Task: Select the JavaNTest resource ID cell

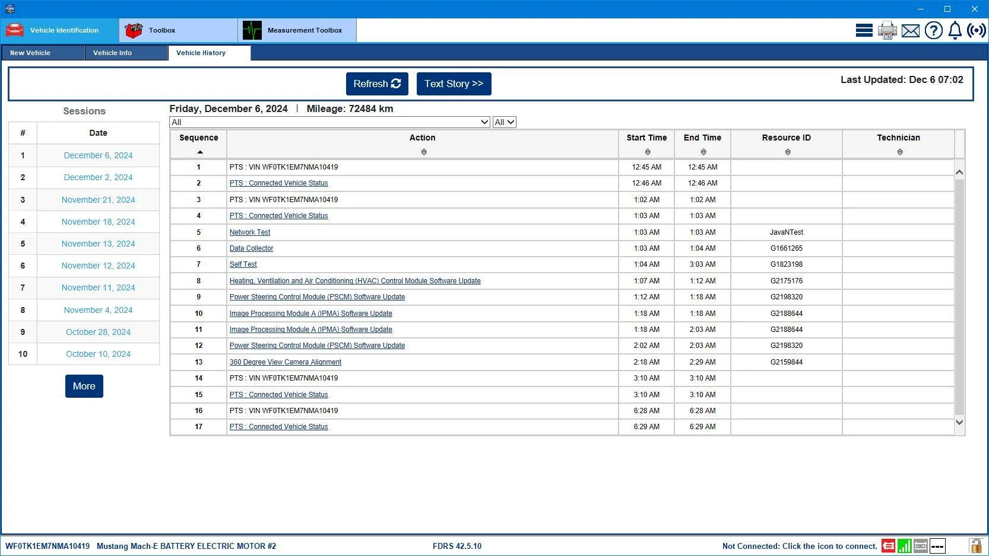Action: 787,232
